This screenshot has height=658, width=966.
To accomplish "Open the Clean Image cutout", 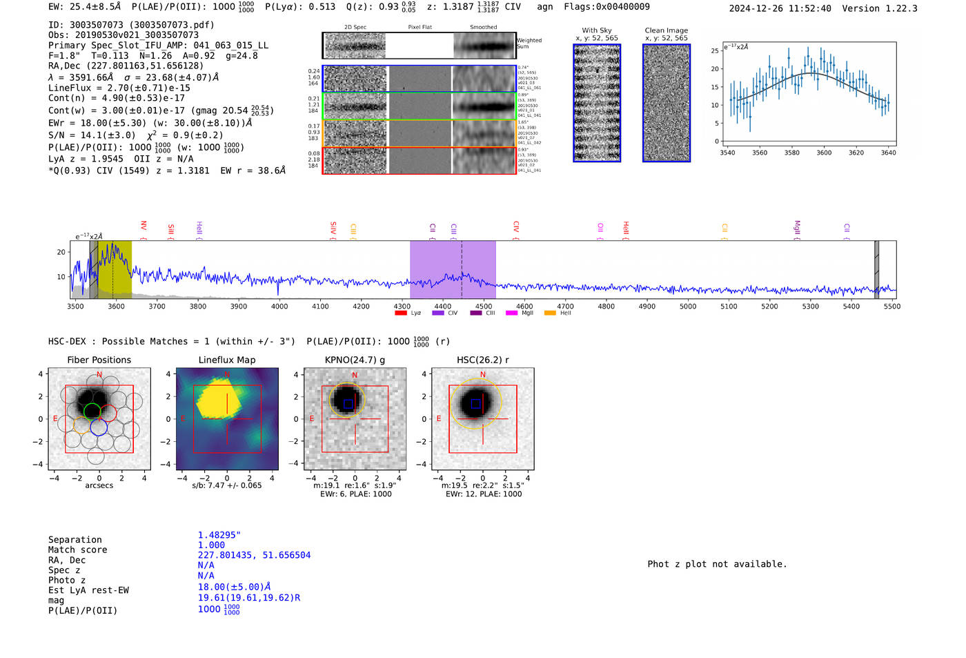I will pos(667,104).
